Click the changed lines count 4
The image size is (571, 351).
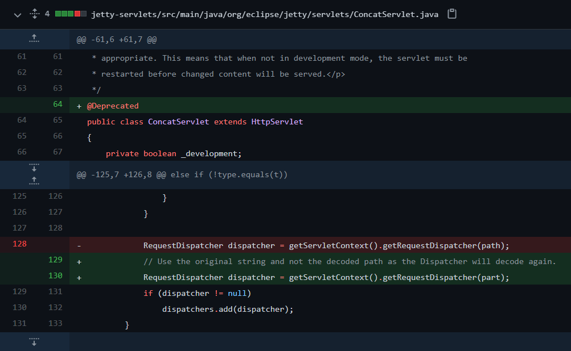tap(47, 14)
